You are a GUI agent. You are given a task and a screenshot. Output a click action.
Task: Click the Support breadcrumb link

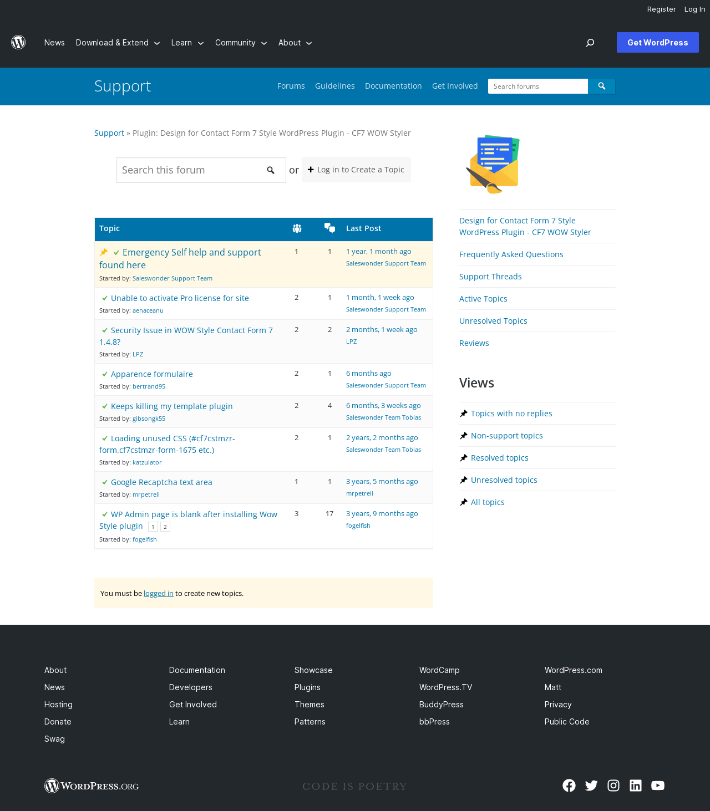click(x=109, y=133)
